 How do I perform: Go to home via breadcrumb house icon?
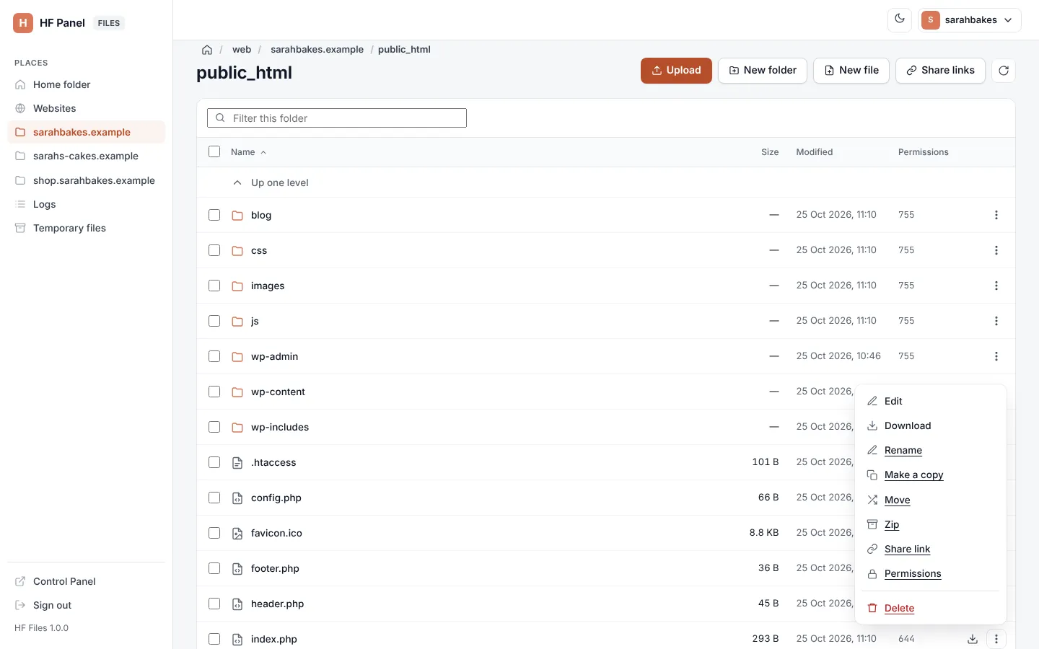tap(207, 50)
